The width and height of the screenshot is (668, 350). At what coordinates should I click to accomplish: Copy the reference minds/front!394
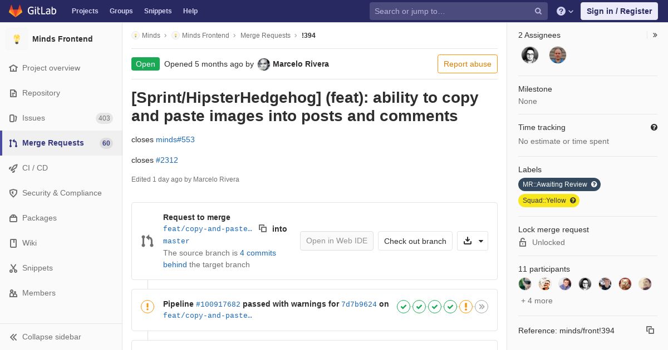(x=650, y=330)
